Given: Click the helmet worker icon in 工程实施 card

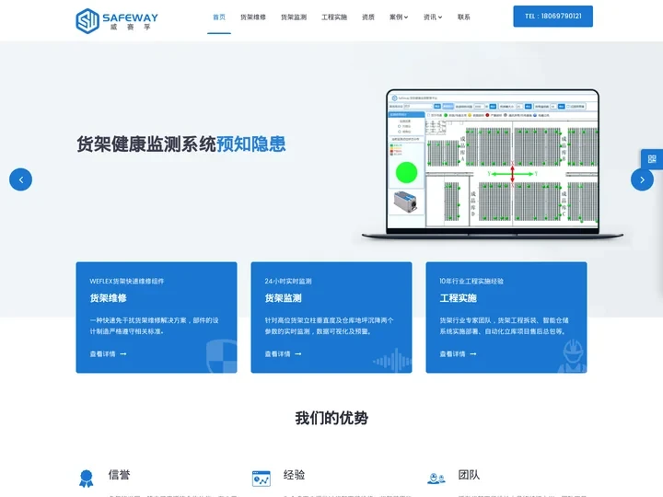Looking at the screenshot, I should (572, 356).
